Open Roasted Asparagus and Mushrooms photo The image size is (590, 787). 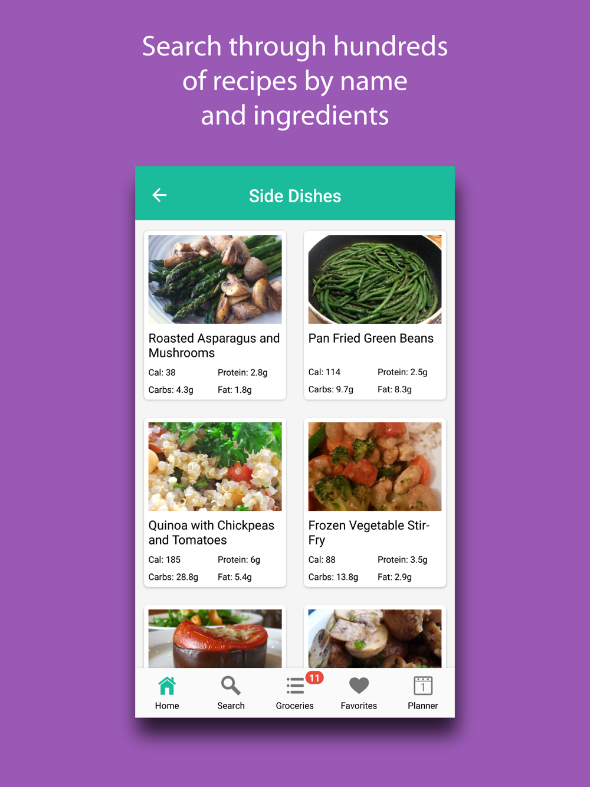(215, 279)
